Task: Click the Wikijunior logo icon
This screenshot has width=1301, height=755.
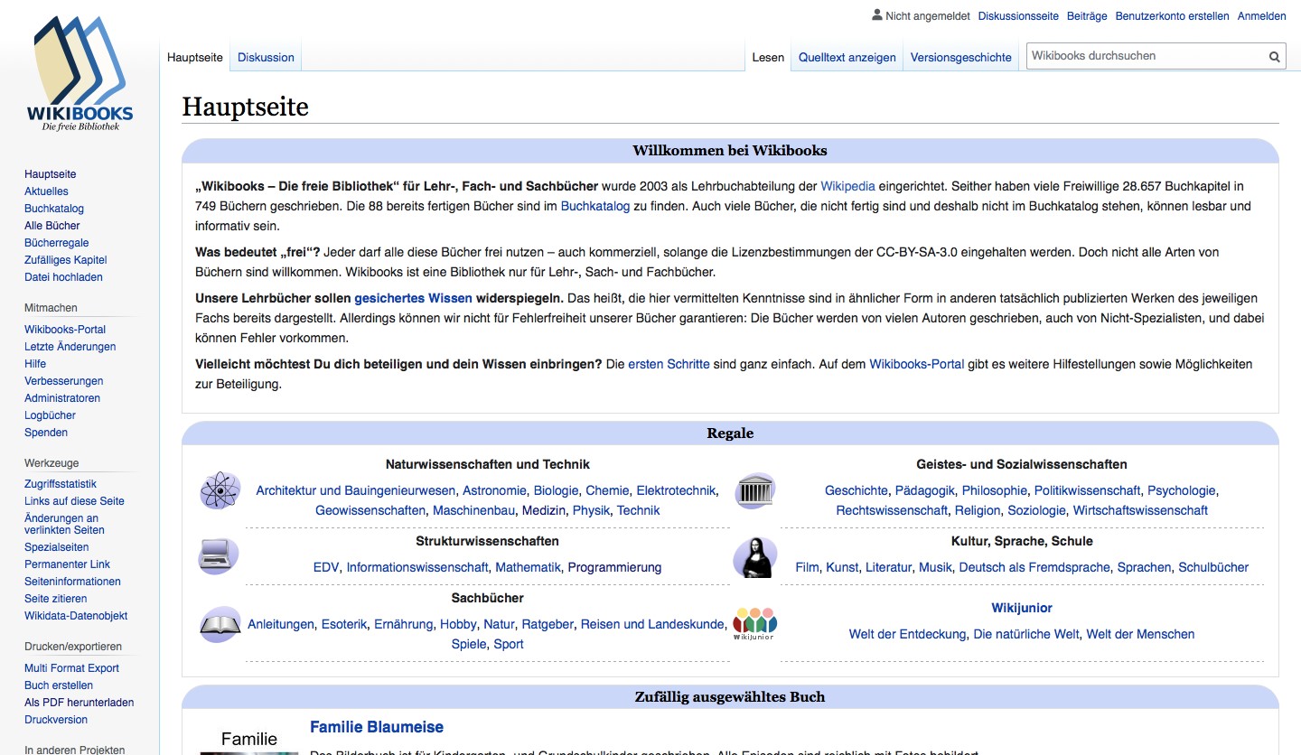Action: coord(755,623)
